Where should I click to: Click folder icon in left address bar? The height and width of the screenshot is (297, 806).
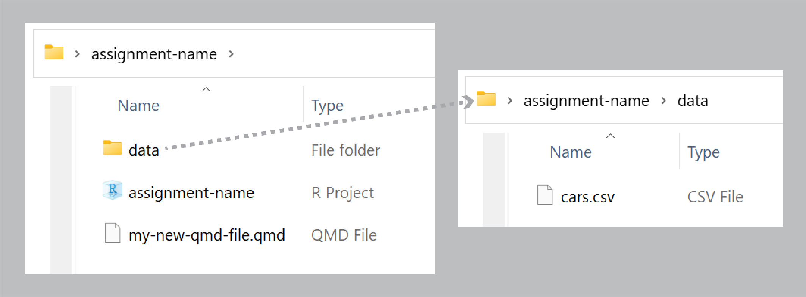click(x=54, y=52)
